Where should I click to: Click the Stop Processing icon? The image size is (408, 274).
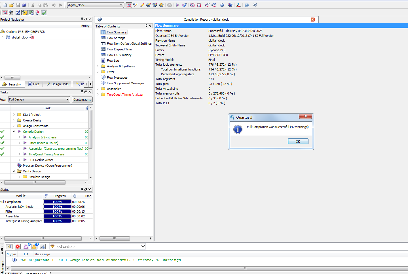(x=170, y=5)
